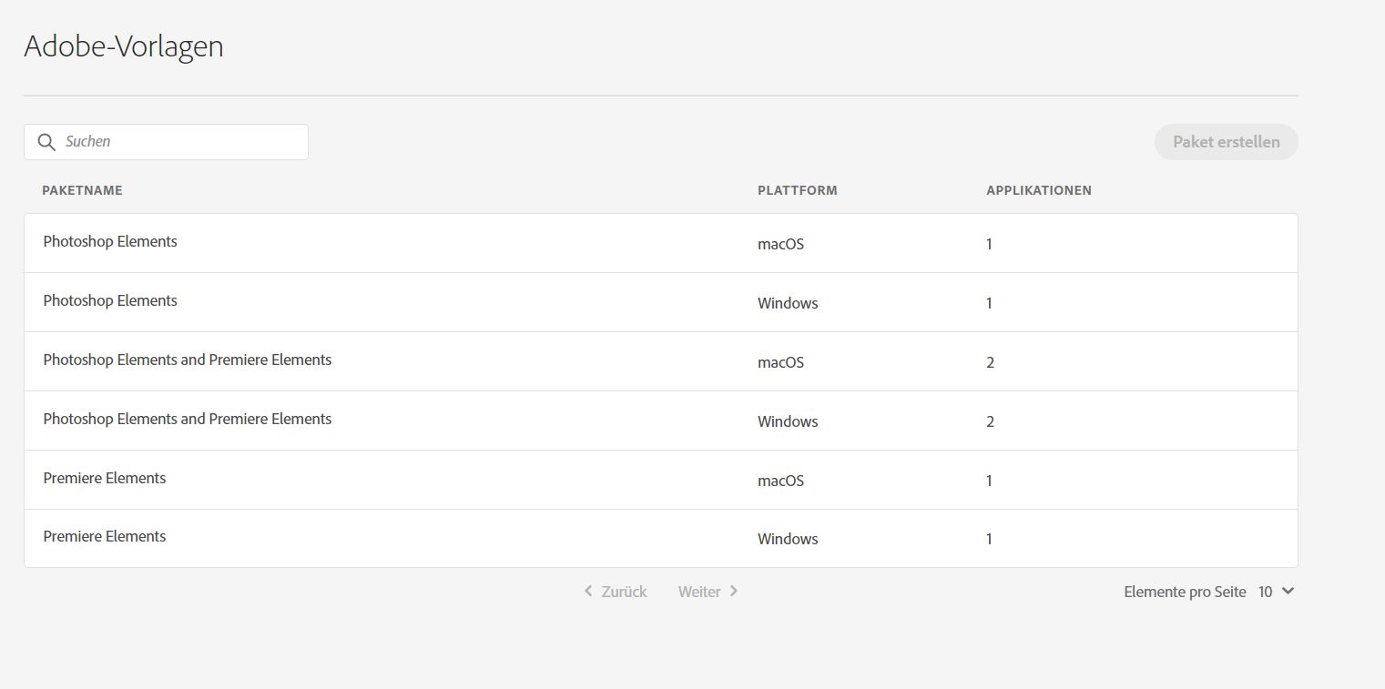Select the Premiere Elements macOS row
Screen dimensions: 1385x689
[x=660, y=480]
